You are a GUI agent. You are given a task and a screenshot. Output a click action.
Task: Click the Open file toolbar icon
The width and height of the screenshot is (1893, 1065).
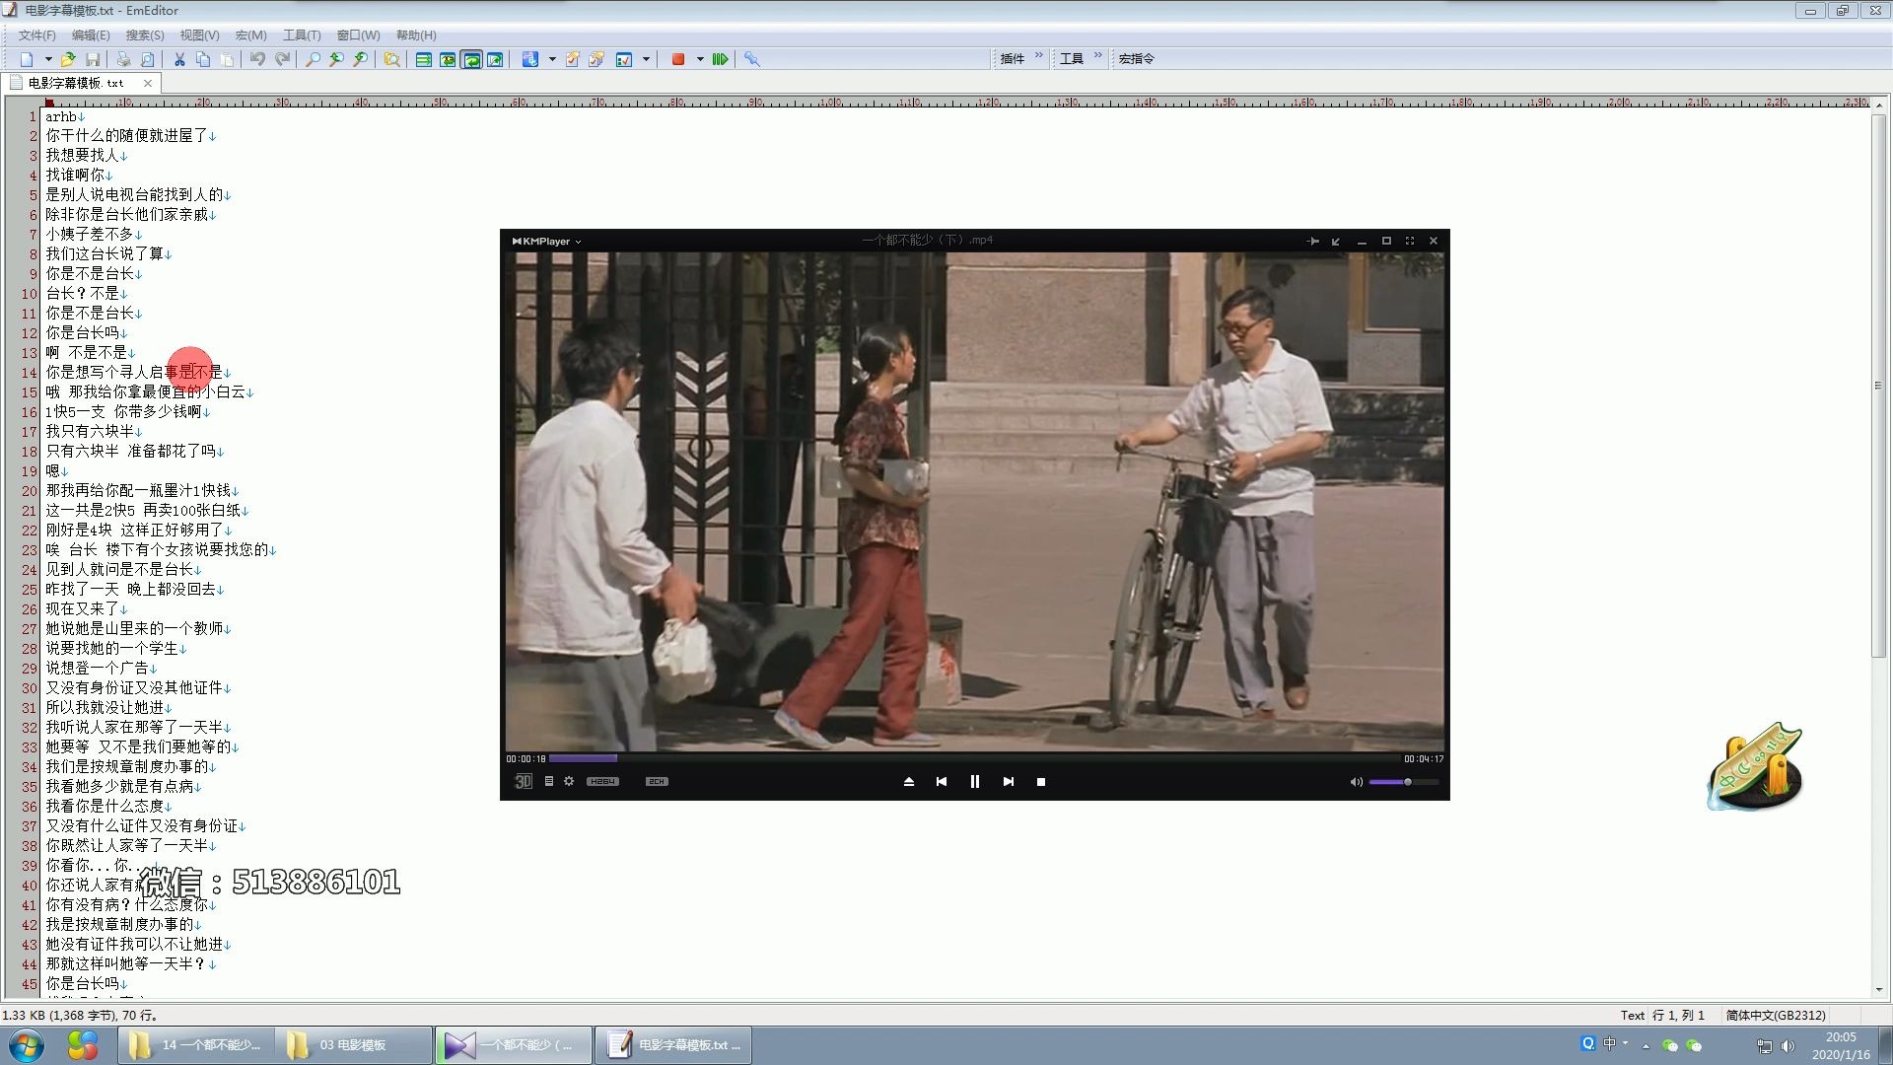(x=68, y=59)
